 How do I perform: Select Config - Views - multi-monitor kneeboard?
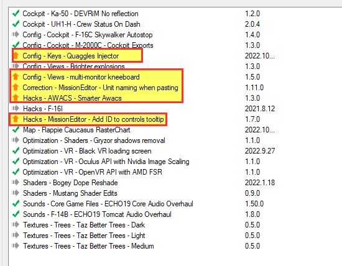[x=81, y=77]
